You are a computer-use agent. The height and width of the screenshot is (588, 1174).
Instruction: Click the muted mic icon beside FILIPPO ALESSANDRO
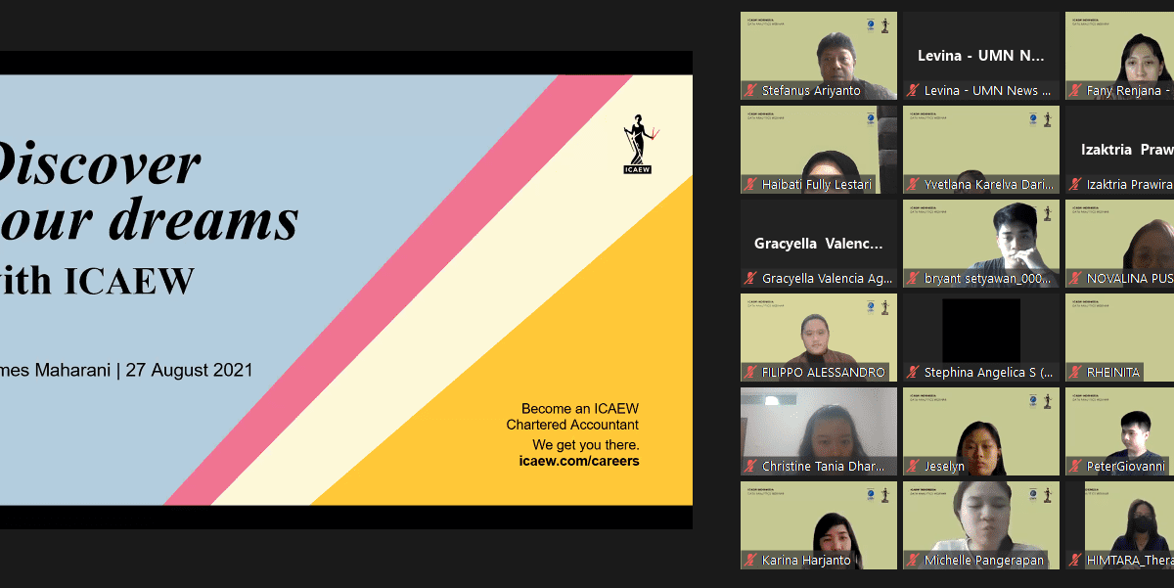751,372
